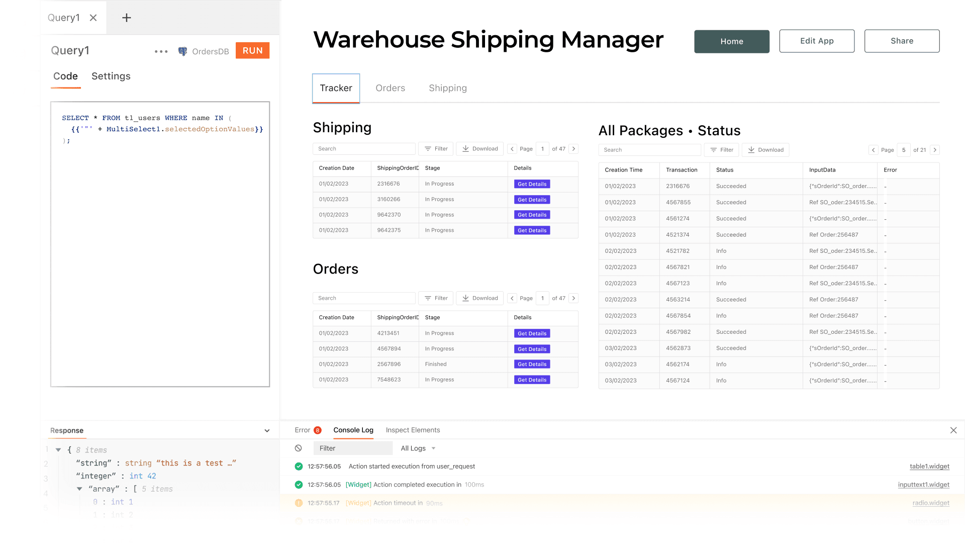Click the Inspect Elements tab in debugger
Image resolution: width=965 pixels, height=543 pixels.
pyautogui.click(x=413, y=430)
